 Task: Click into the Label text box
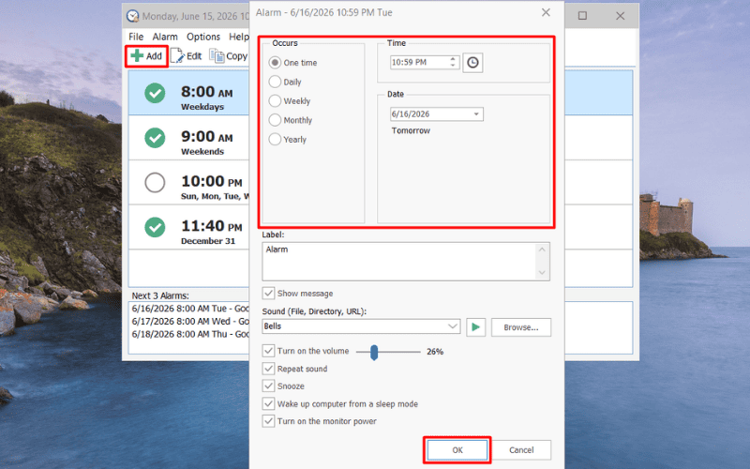399,262
